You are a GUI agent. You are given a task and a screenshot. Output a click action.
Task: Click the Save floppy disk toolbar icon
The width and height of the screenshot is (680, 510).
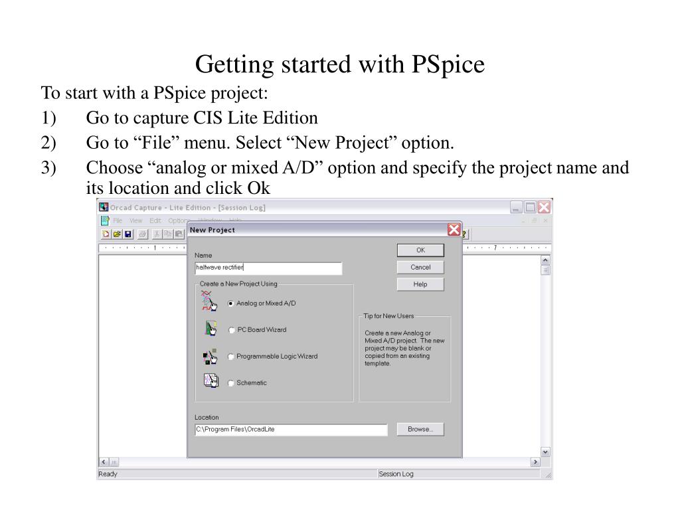[128, 234]
